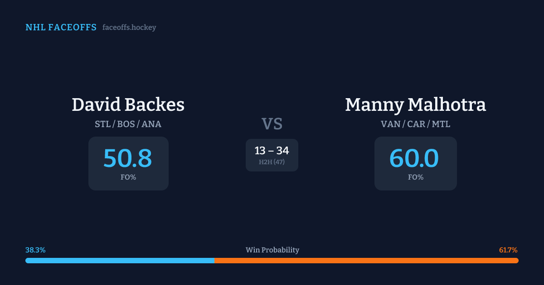Click the FO% label under 60.0
Viewport: 544px width, 285px height.
click(x=416, y=177)
